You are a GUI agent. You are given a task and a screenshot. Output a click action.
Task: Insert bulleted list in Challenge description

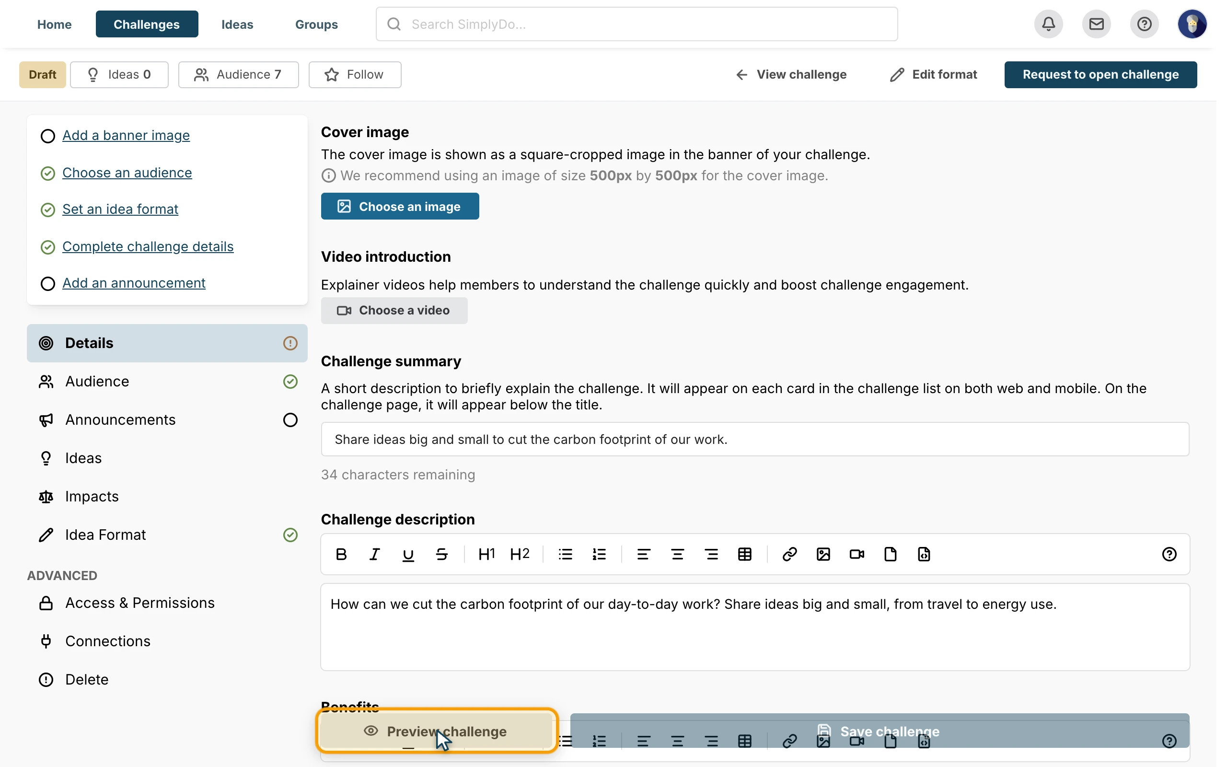[566, 554]
